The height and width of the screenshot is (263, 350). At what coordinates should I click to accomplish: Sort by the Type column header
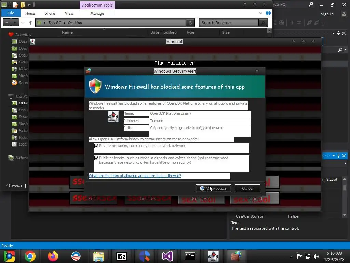coord(190,32)
